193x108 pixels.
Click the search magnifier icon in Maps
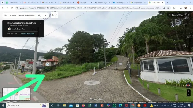coord(39,15)
